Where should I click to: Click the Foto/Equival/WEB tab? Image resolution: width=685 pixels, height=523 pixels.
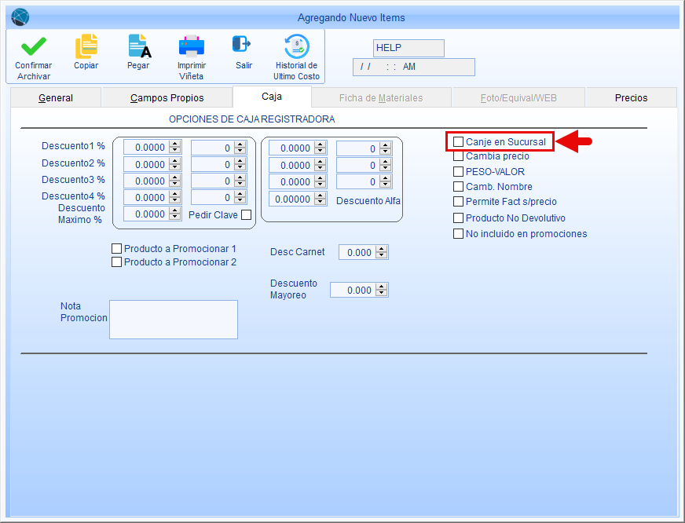(518, 98)
